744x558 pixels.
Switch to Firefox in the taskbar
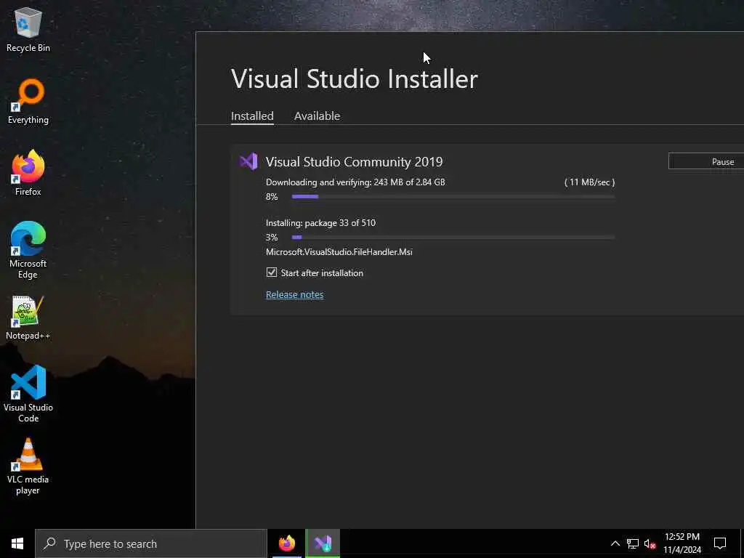tap(286, 543)
